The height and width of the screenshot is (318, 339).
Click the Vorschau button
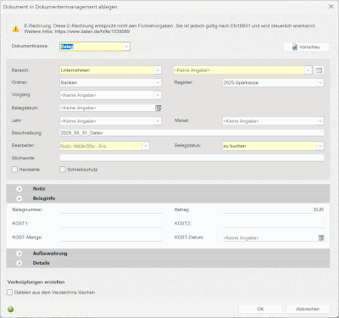tap(306, 47)
